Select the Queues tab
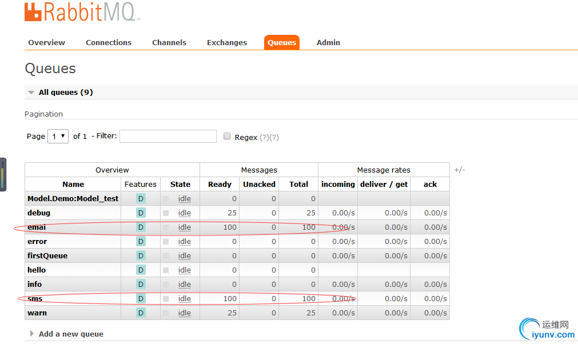578x344 pixels. tap(282, 43)
